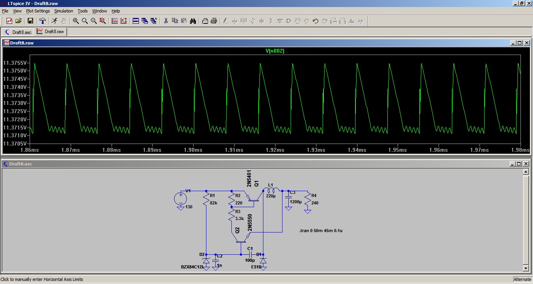Open the Control Panel hammer icon
This screenshot has width=533, height=284.
(x=43, y=21)
